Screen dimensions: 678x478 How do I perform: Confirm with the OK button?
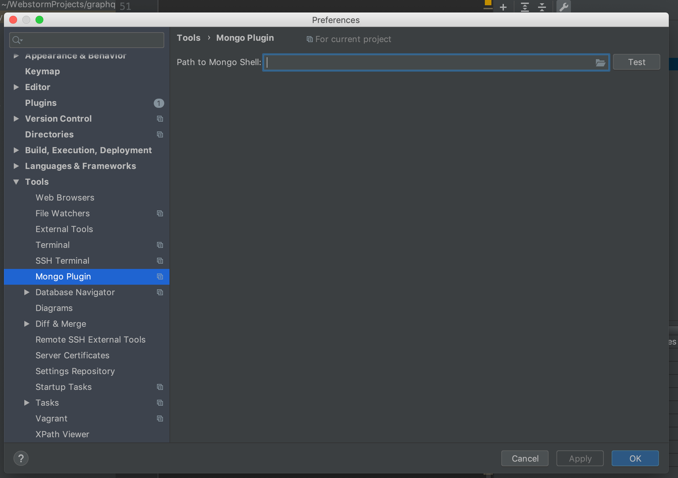point(635,458)
